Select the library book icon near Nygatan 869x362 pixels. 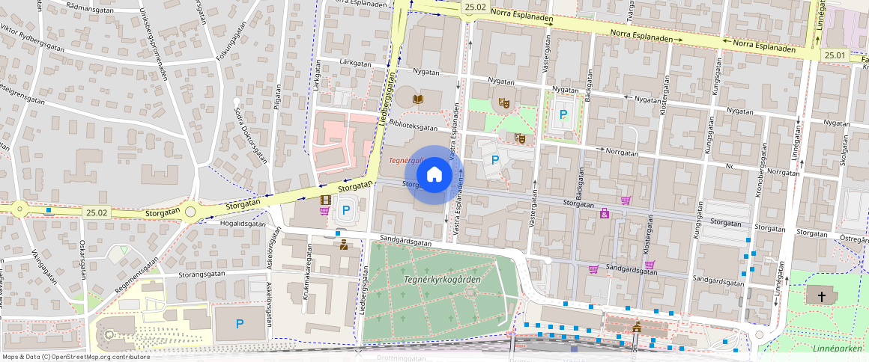tap(418, 99)
